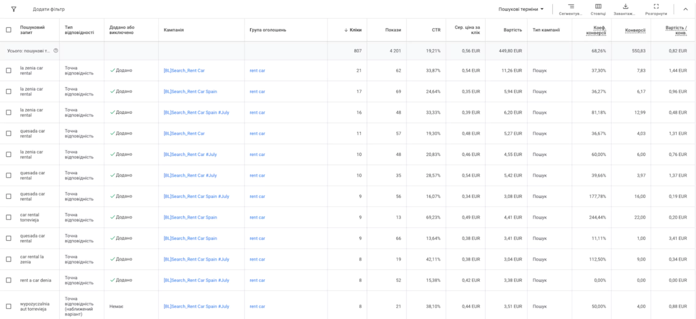Open [BL]Search_Rent Car campaign in first row
The image size is (696, 319).
(184, 70)
